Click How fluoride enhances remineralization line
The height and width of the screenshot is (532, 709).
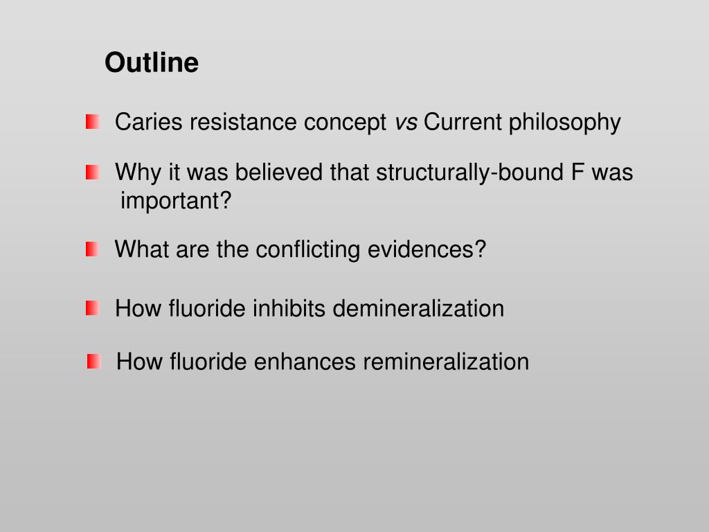(323, 362)
